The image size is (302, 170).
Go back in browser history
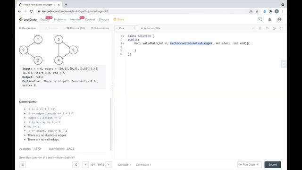19,11
